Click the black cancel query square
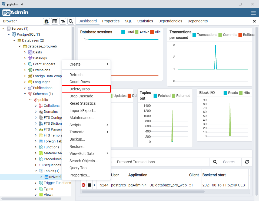This screenshot has height=201, width=259. 89,185
